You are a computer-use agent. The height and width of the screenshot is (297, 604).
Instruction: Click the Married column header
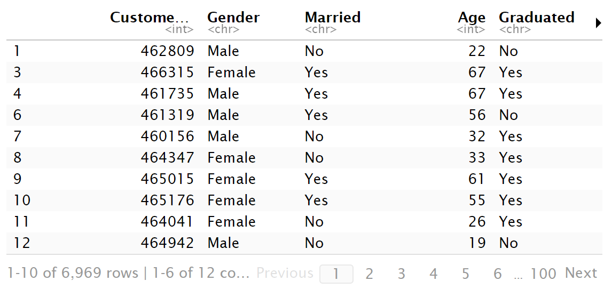click(333, 17)
